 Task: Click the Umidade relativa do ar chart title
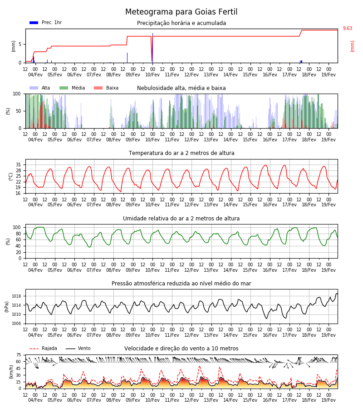click(x=181, y=218)
